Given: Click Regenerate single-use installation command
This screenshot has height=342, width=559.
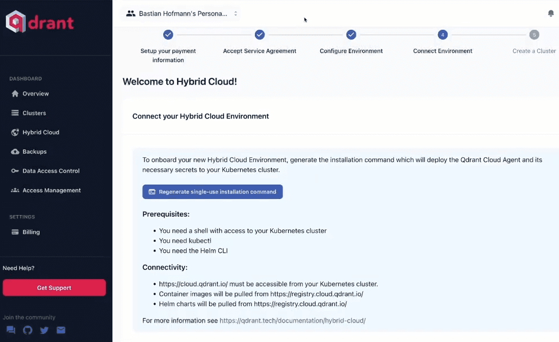Looking at the screenshot, I should tap(212, 192).
